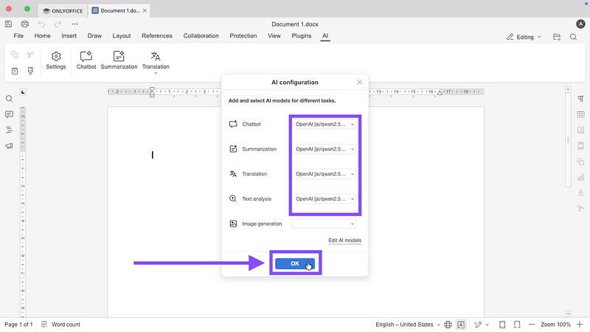
Task: Open the Editing mode dropdown
Action: click(x=524, y=37)
